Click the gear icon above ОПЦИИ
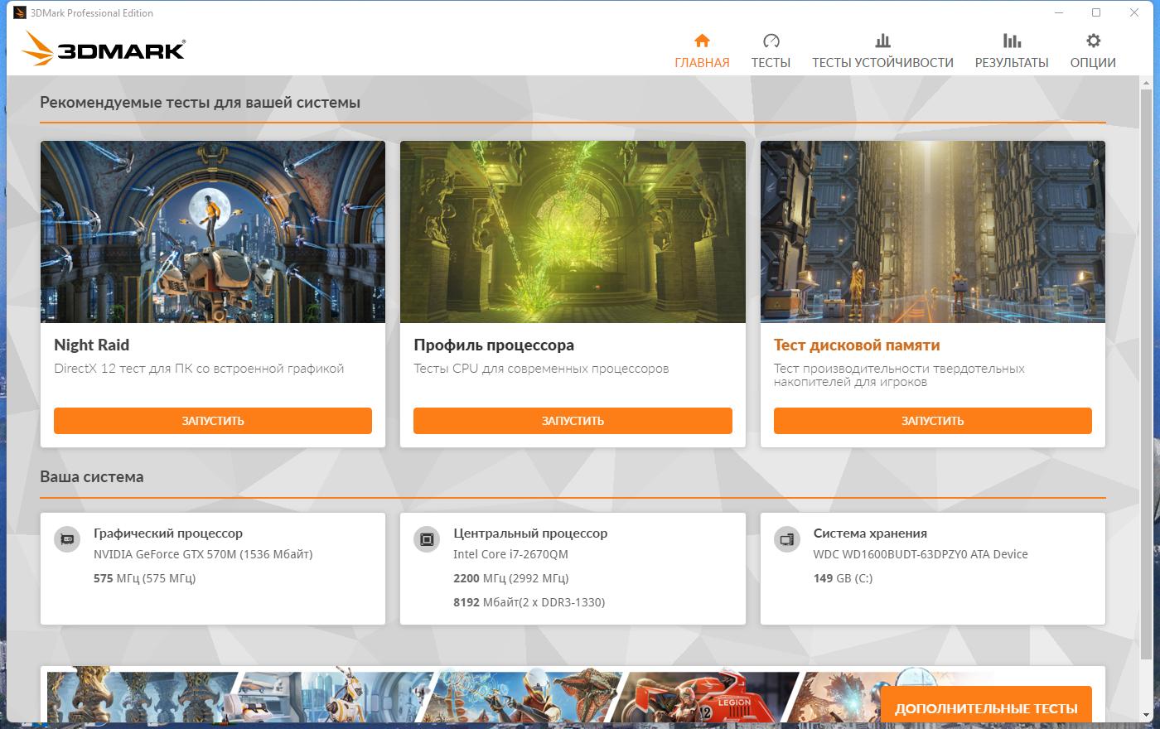1160x729 pixels. pyautogui.click(x=1093, y=41)
